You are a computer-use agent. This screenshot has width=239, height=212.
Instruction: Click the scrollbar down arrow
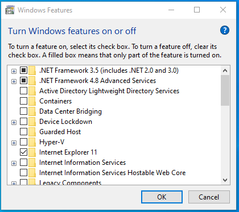[x=225, y=180]
